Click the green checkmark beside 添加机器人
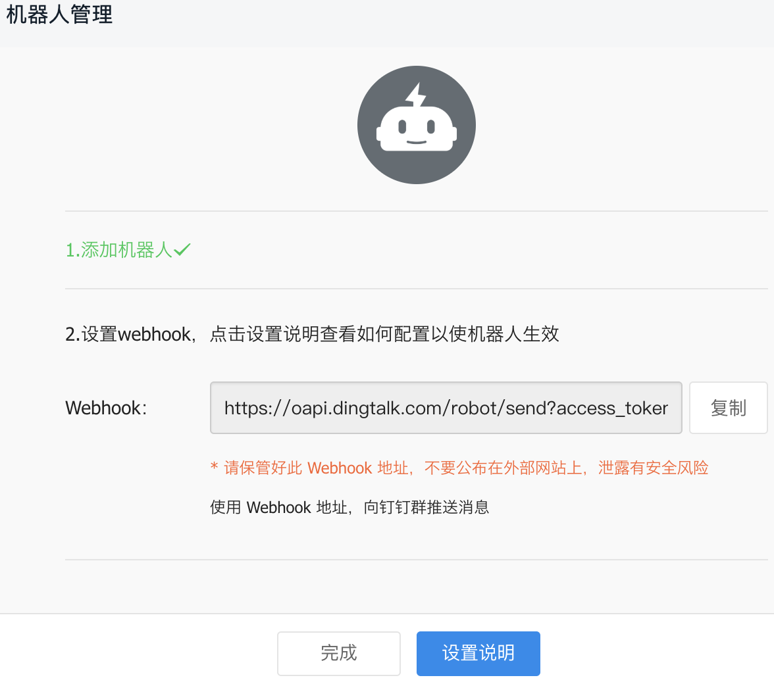774x684 pixels. coord(182,249)
